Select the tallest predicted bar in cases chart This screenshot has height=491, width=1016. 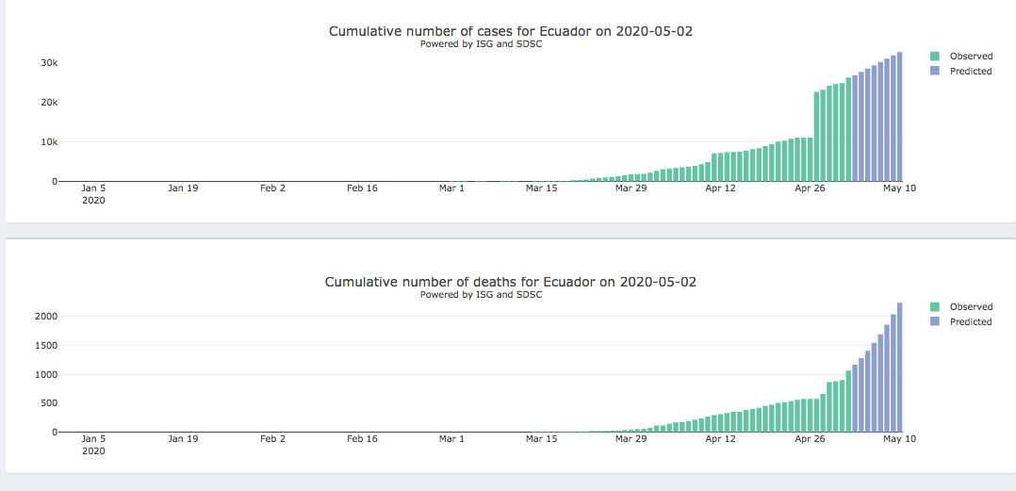click(x=900, y=117)
